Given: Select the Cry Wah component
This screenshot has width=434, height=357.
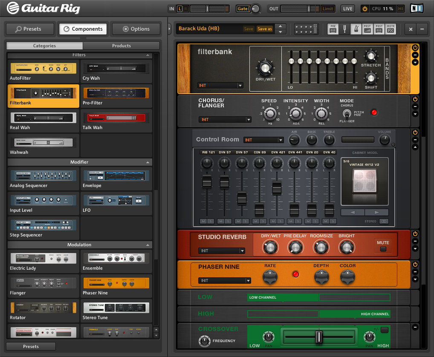Looking at the screenshot, I should (x=116, y=72).
